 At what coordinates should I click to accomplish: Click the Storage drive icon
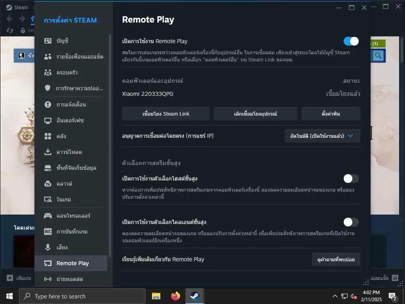point(48,168)
